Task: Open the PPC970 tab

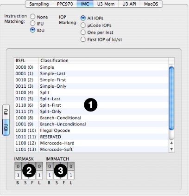Action: pos(65,4)
